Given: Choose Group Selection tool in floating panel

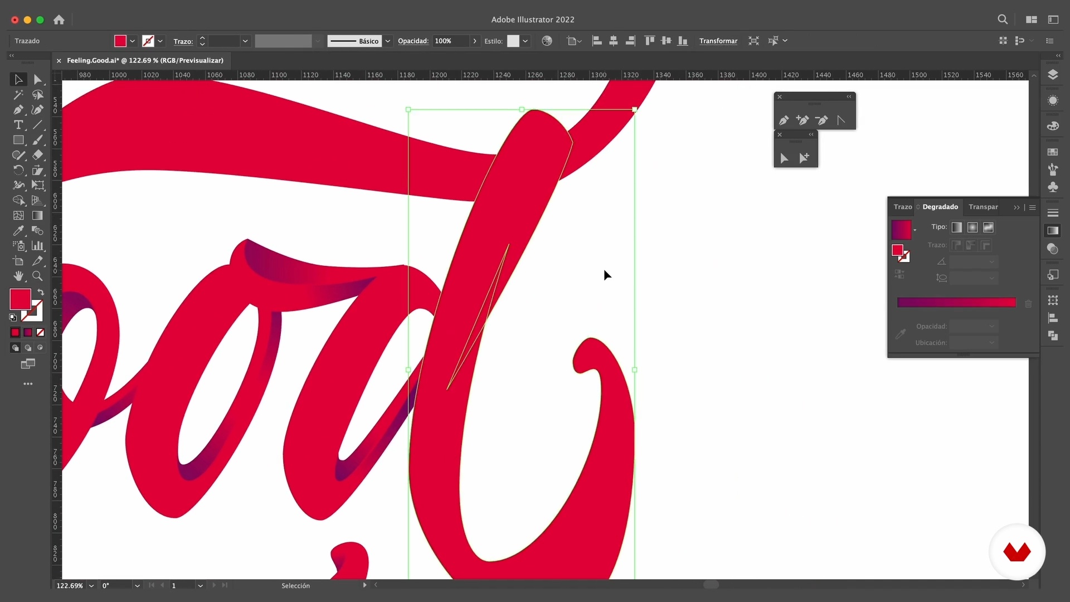Looking at the screenshot, I should pos(804,158).
